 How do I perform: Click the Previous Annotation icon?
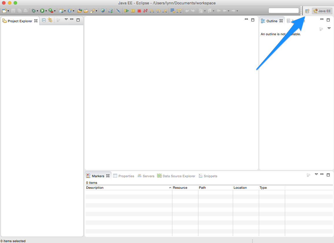tap(209, 11)
